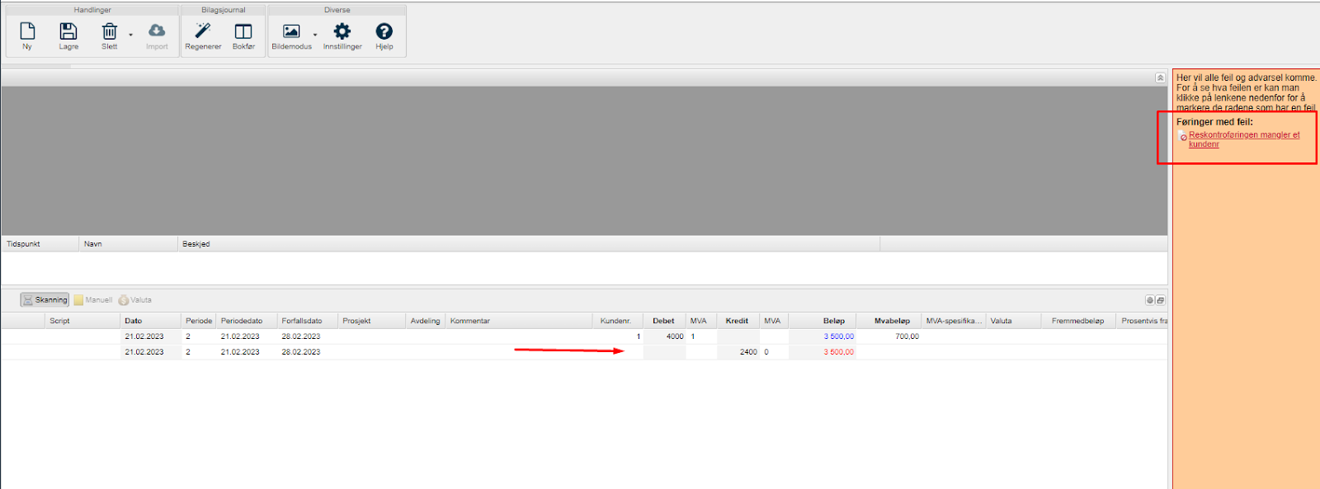The image size is (1320, 489).
Task: Open the Hjelp help icon
Action: (384, 35)
